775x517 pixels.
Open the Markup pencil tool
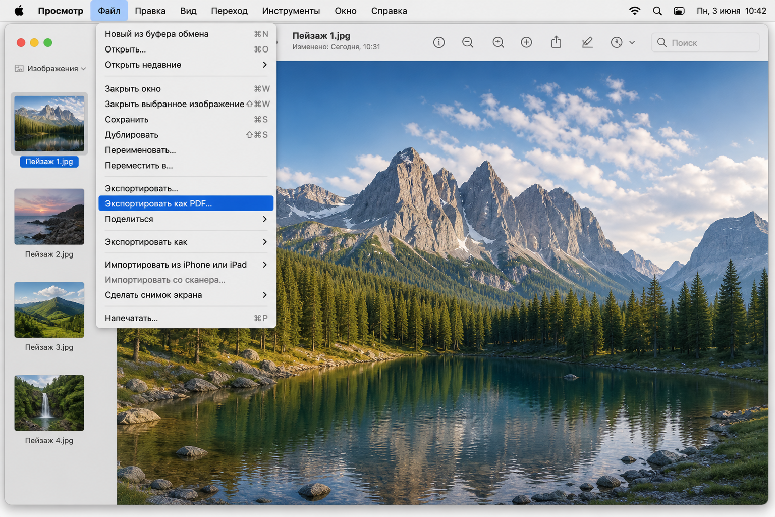point(587,43)
